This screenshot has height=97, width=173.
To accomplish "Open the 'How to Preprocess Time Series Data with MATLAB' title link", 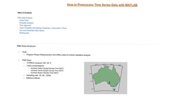I will click(x=102, y=5).
